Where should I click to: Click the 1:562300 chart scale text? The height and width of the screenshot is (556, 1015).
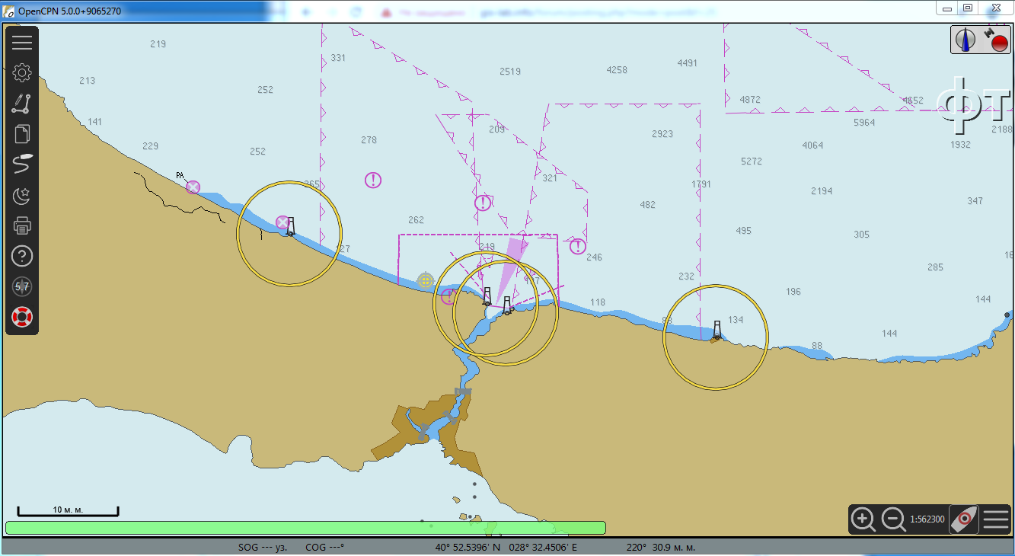pos(927,519)
